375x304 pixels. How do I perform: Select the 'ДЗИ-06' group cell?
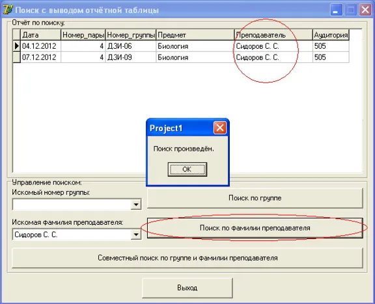(131, 46)
